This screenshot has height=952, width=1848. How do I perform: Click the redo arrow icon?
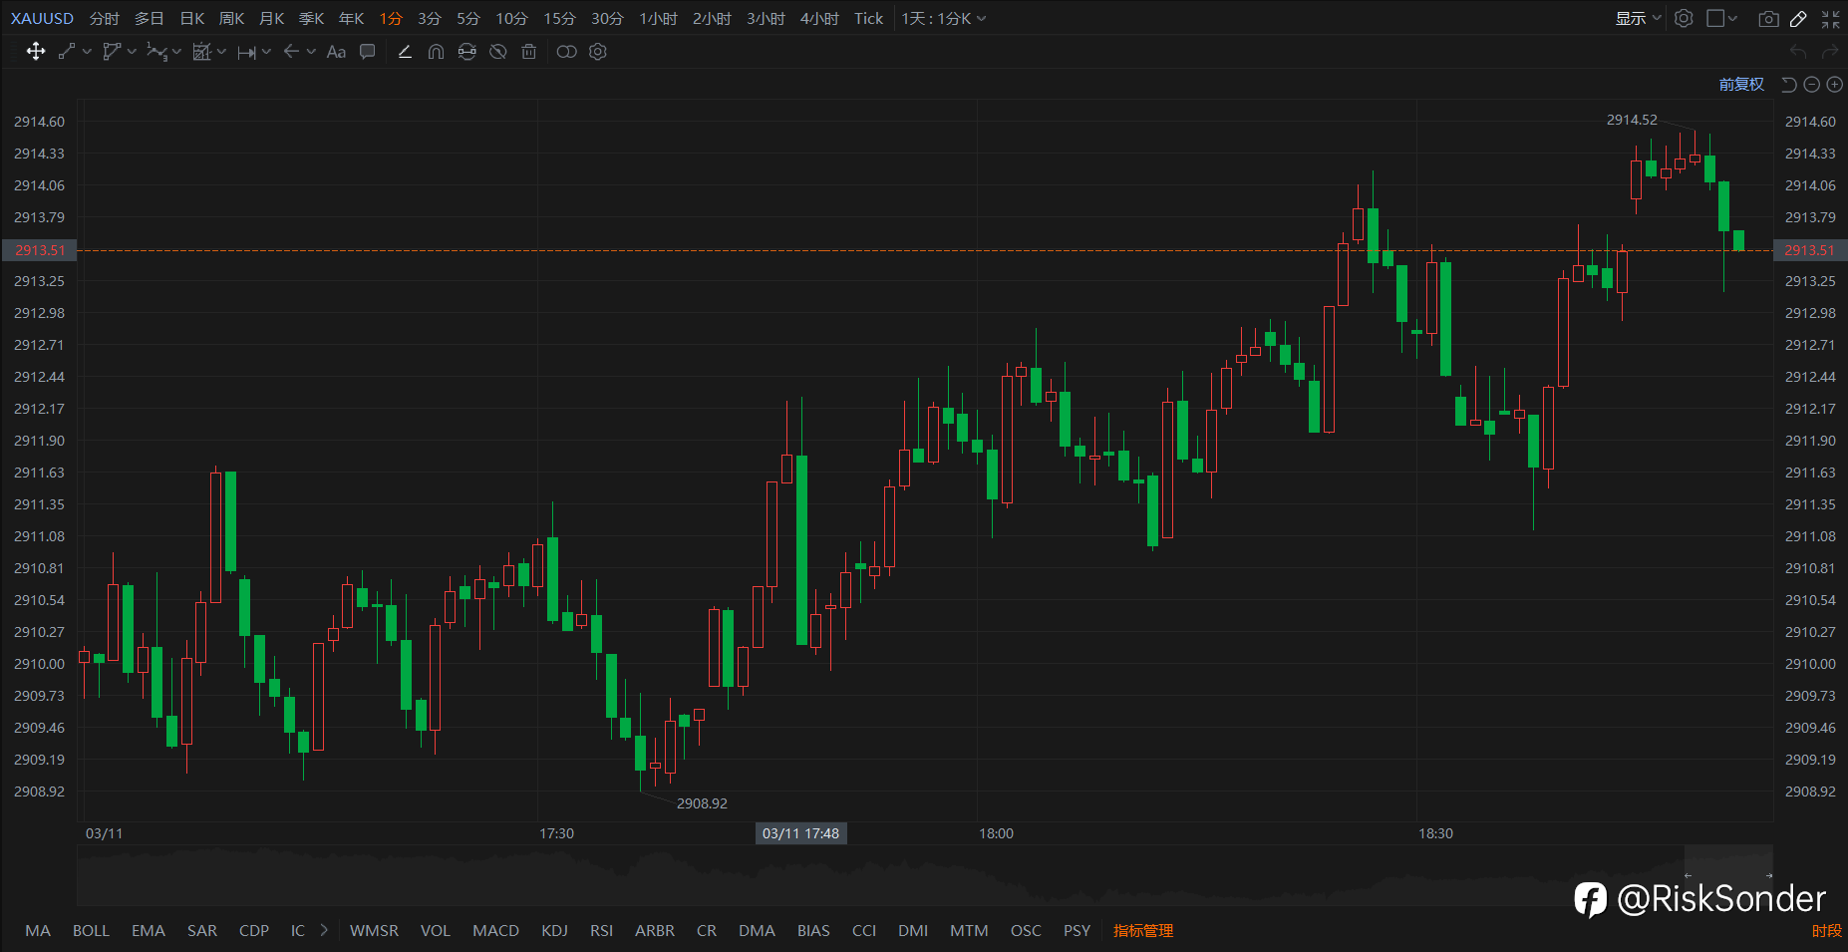(x=1830, y=52)
